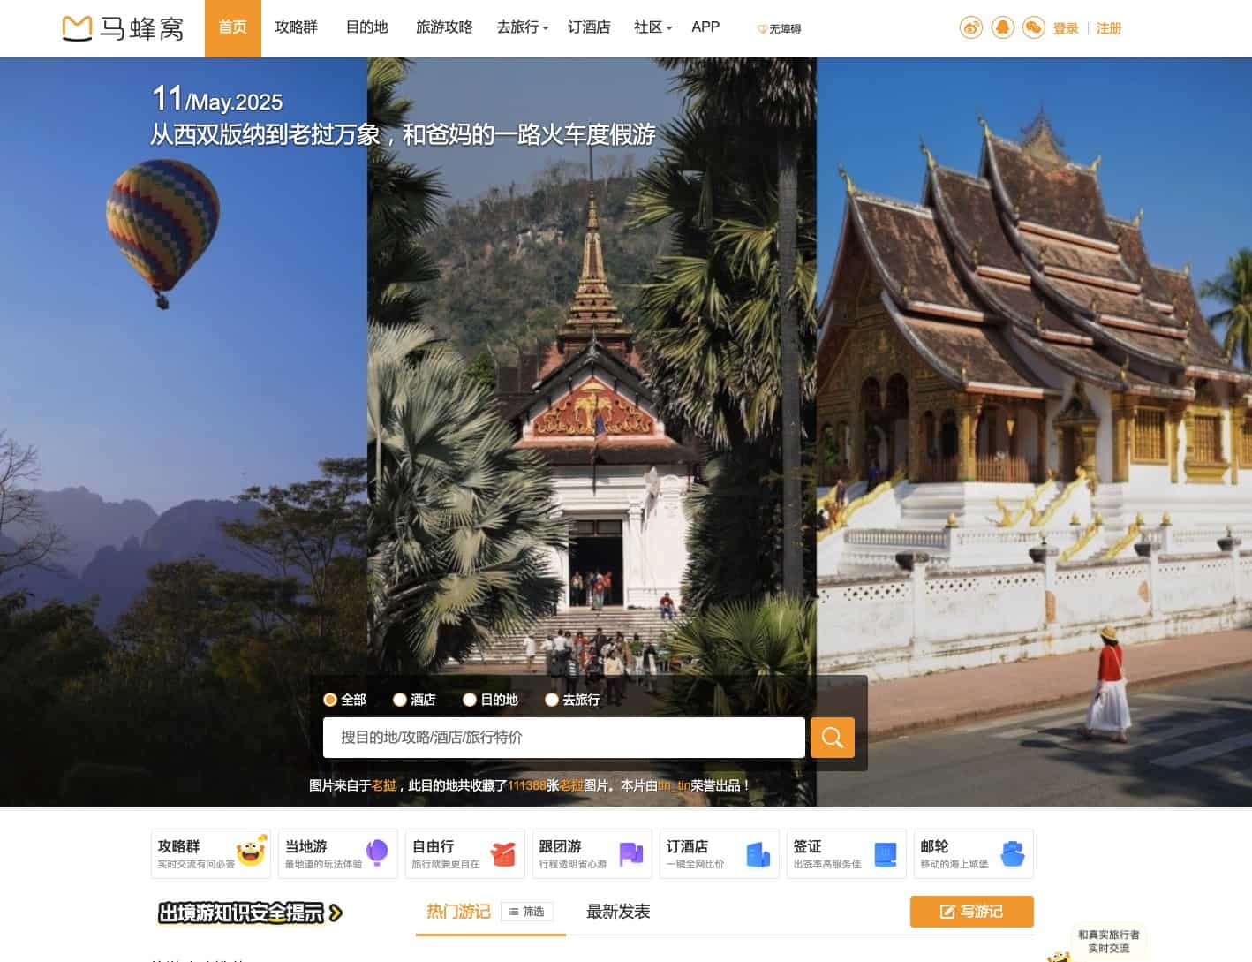Open the 筛选 filter dropdown
The image size is (1252, 962).
[x=526, y=912]
